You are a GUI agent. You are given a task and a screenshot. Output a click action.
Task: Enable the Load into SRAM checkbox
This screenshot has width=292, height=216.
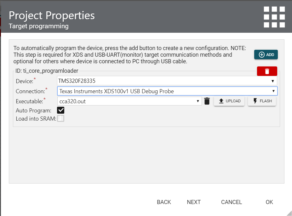tap(60, 118)
